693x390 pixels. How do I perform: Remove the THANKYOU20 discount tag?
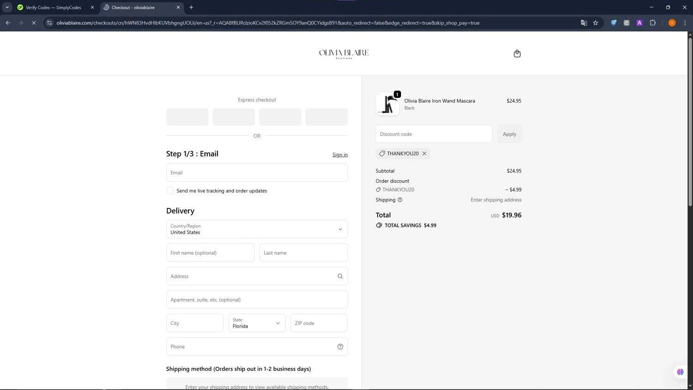click(424, 153)
